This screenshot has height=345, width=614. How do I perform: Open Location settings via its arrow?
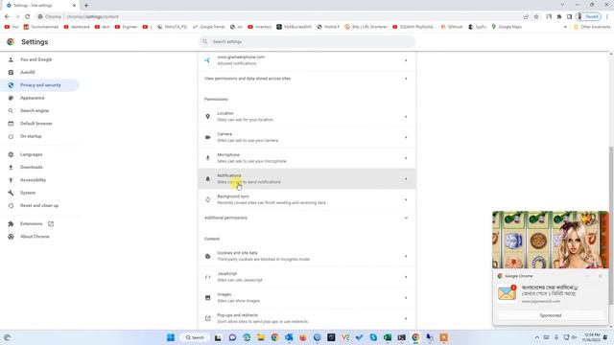pyautogui.click(x=406, y=117)
